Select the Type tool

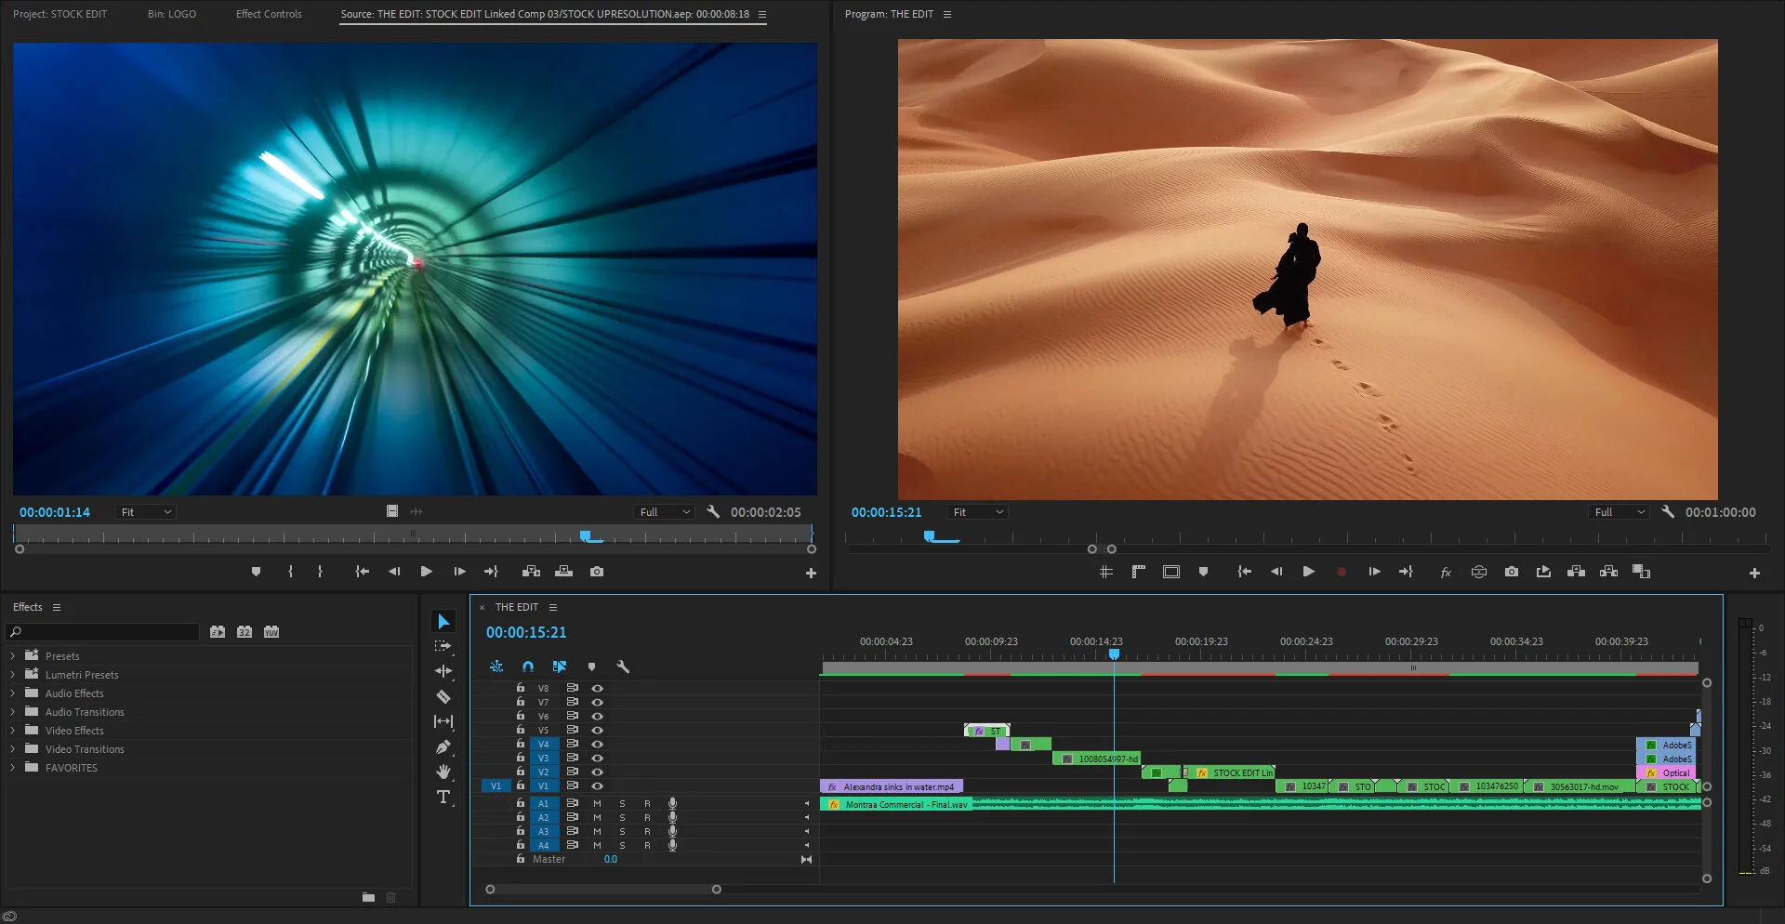tap(443, 797)
